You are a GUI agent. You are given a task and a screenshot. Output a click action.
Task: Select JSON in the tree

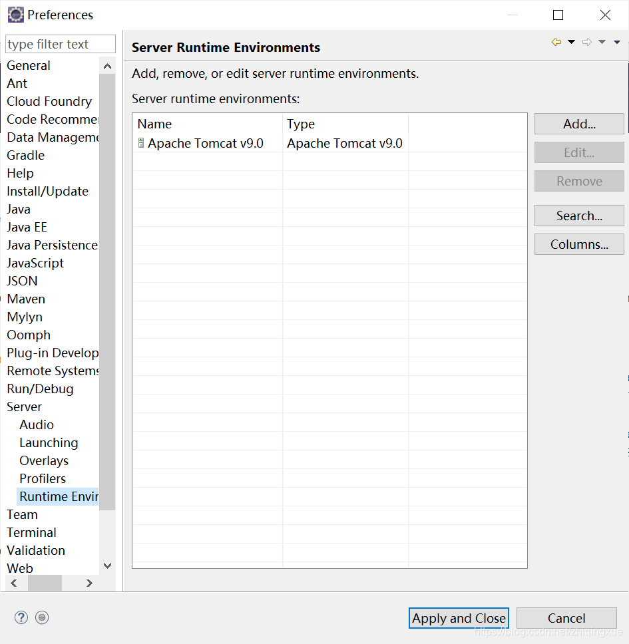[22, 281]
